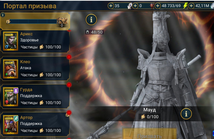Click the fragment progress bar
This screenshot has width=214, height=139.
pyautogui.click(x=33, y=21)
